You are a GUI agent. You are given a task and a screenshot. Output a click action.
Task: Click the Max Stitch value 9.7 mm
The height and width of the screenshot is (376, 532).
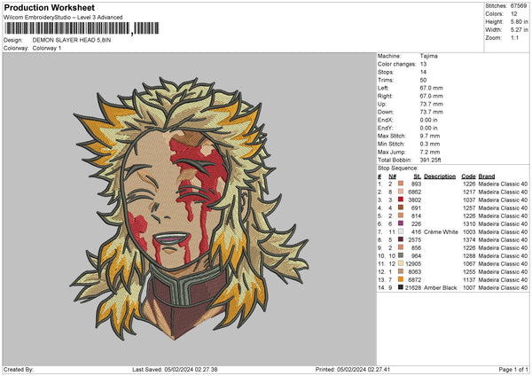429,136
